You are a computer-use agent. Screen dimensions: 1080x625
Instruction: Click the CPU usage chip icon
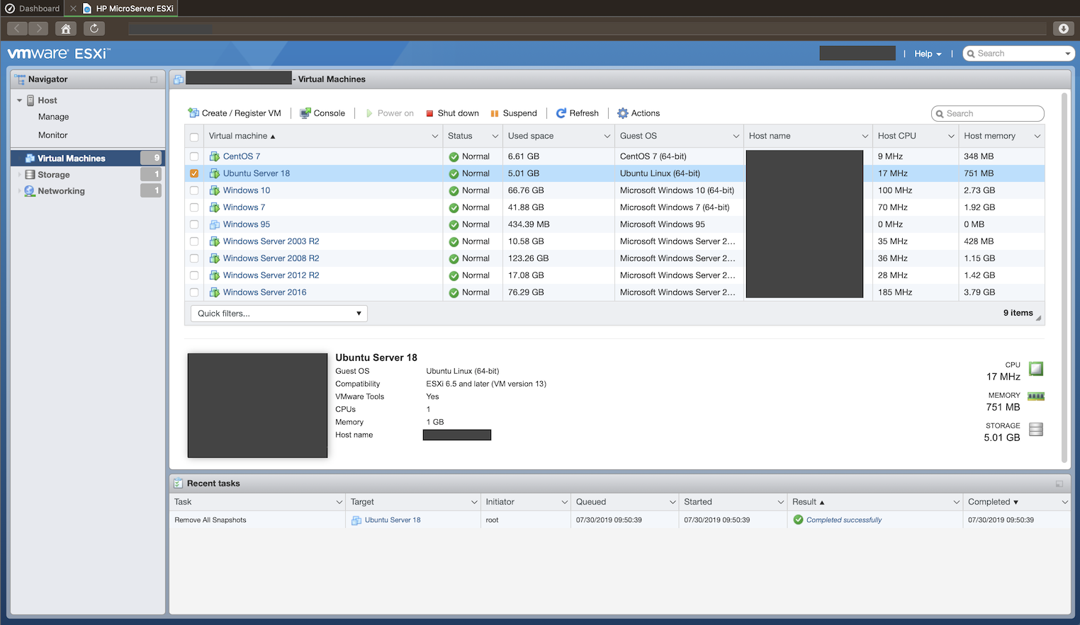pos(1036,369)
